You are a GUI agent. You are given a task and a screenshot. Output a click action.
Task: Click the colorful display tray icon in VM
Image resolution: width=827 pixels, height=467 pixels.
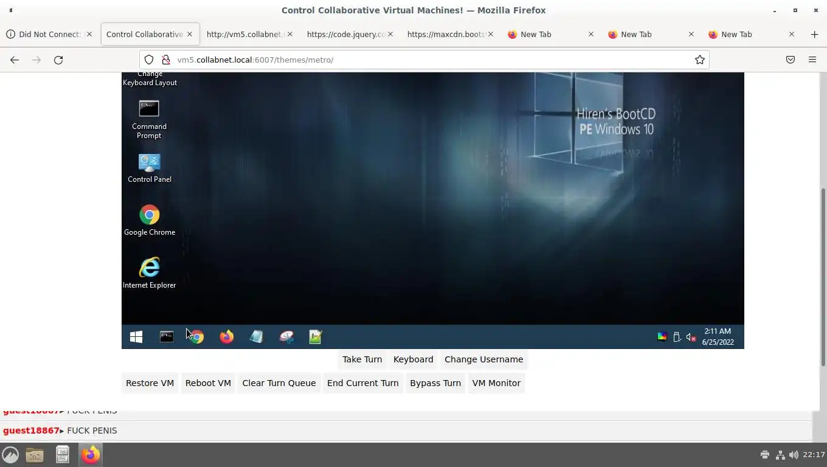click(662, 337)
